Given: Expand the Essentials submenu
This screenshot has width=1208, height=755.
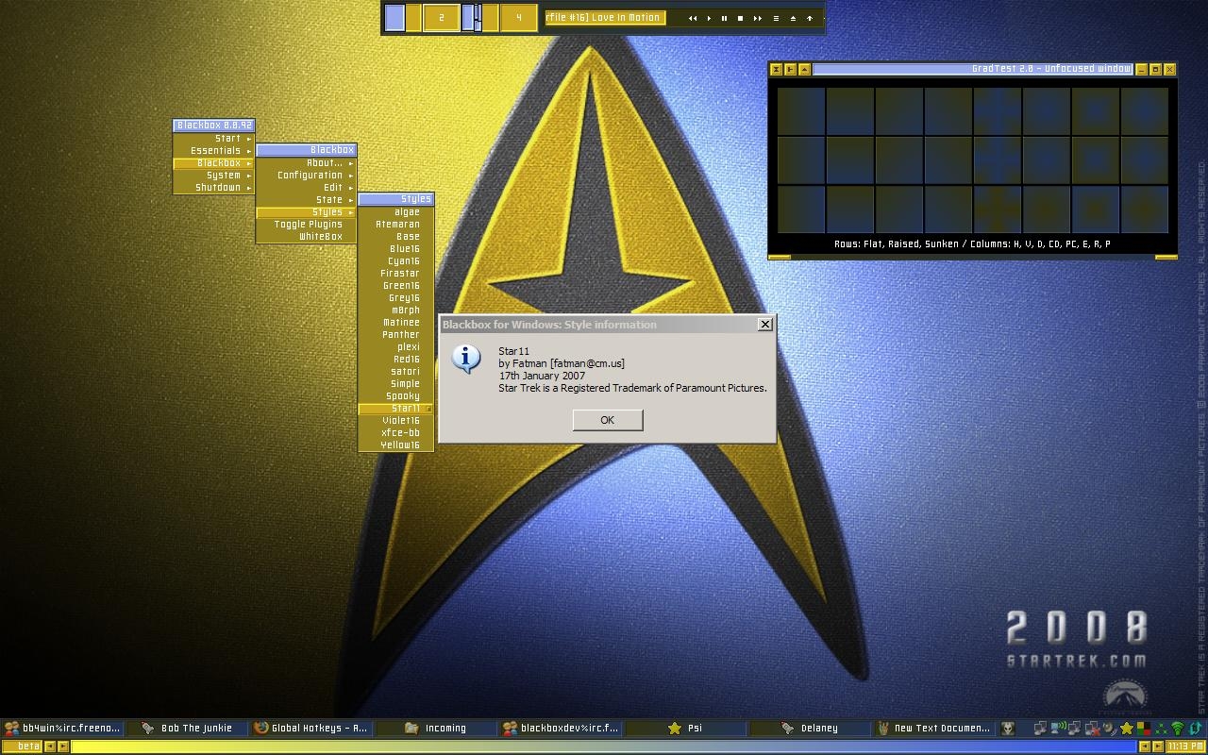Looking at the screenshot, I should point(213,151).
